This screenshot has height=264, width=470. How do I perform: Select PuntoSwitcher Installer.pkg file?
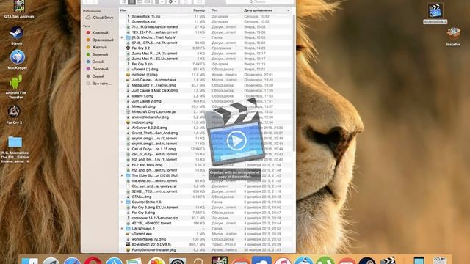pyautogui.click(x=206, y=250)
